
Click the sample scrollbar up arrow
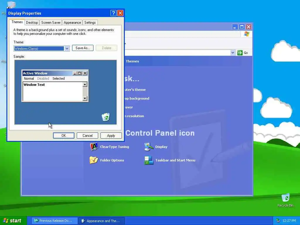(x=85, y=84)
